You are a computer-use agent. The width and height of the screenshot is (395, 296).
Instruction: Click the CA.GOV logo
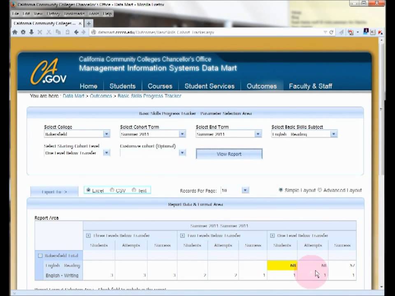(49, 72)
